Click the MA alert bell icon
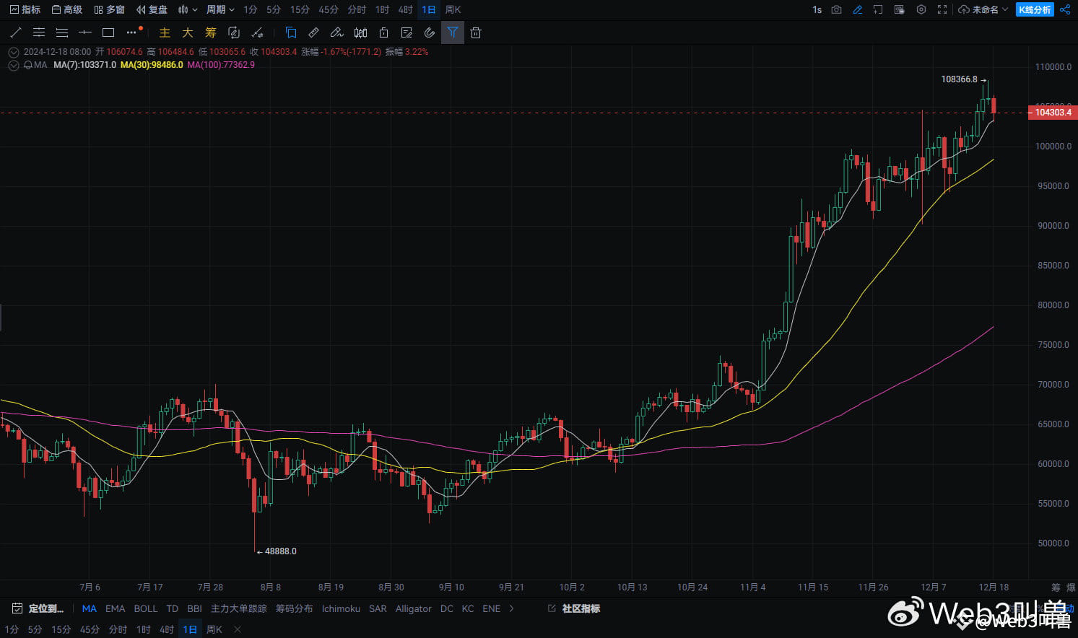This screenshot has width=1078, height=638. 28,65
